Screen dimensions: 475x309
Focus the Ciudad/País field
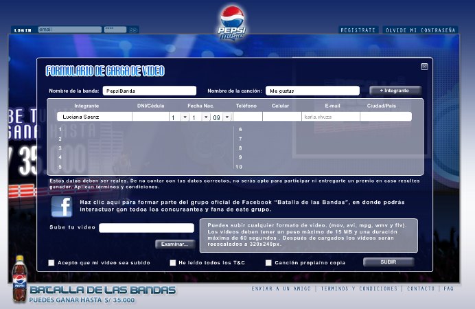tap(386, 117)
